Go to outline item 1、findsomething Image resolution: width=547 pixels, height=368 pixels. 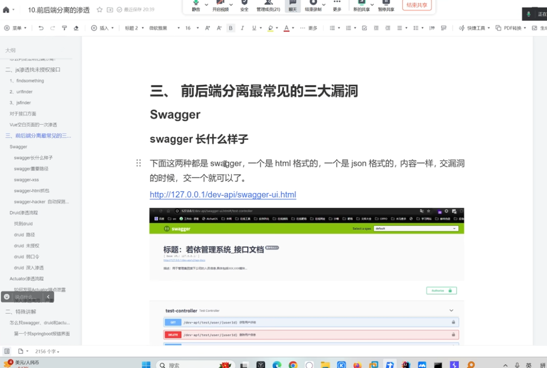click(27, 81)
